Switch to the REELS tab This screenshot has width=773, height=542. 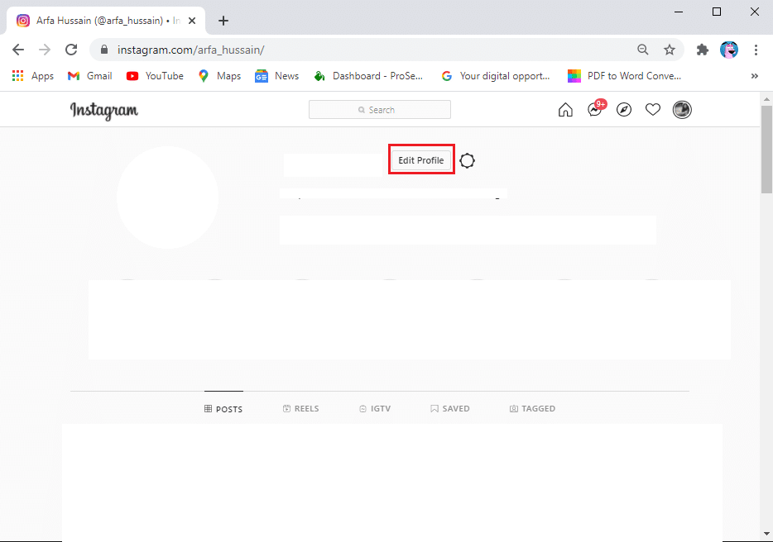[300, 409]
